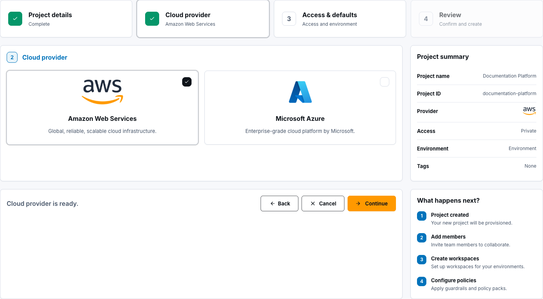Click the step 4 number badge for Review
The height and width of the screenshot is (299, 543).
click(x=426, y=19)
